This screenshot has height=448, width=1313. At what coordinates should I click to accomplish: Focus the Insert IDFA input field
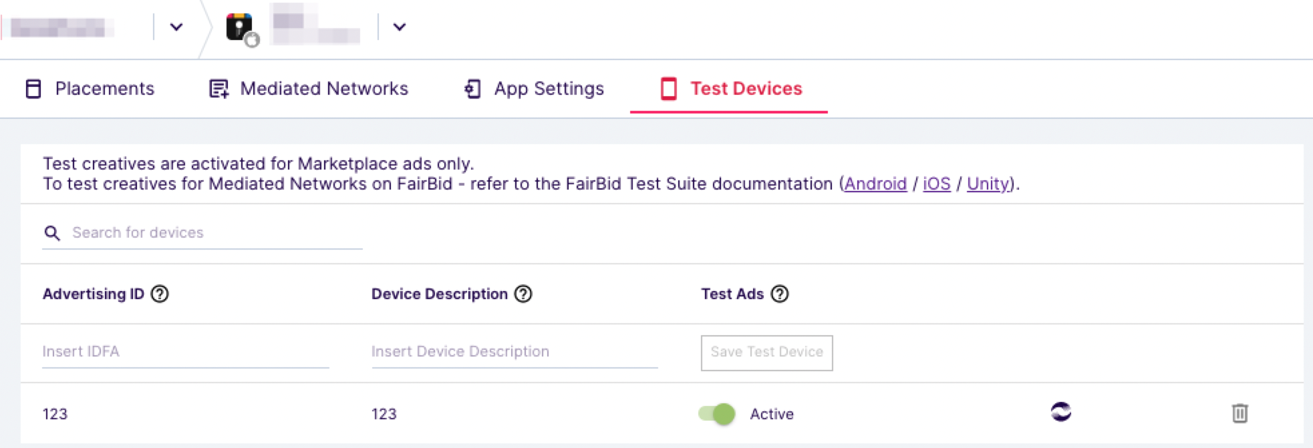pyautogui.click(x=186, y=352)
